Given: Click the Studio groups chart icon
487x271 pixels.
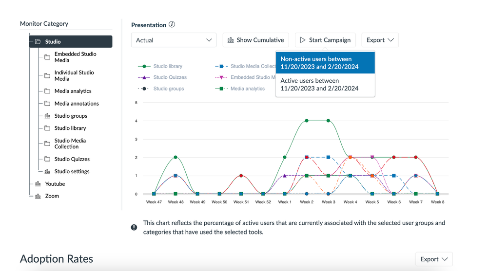Looking at the screenshot, I should (x=47, y=116).
